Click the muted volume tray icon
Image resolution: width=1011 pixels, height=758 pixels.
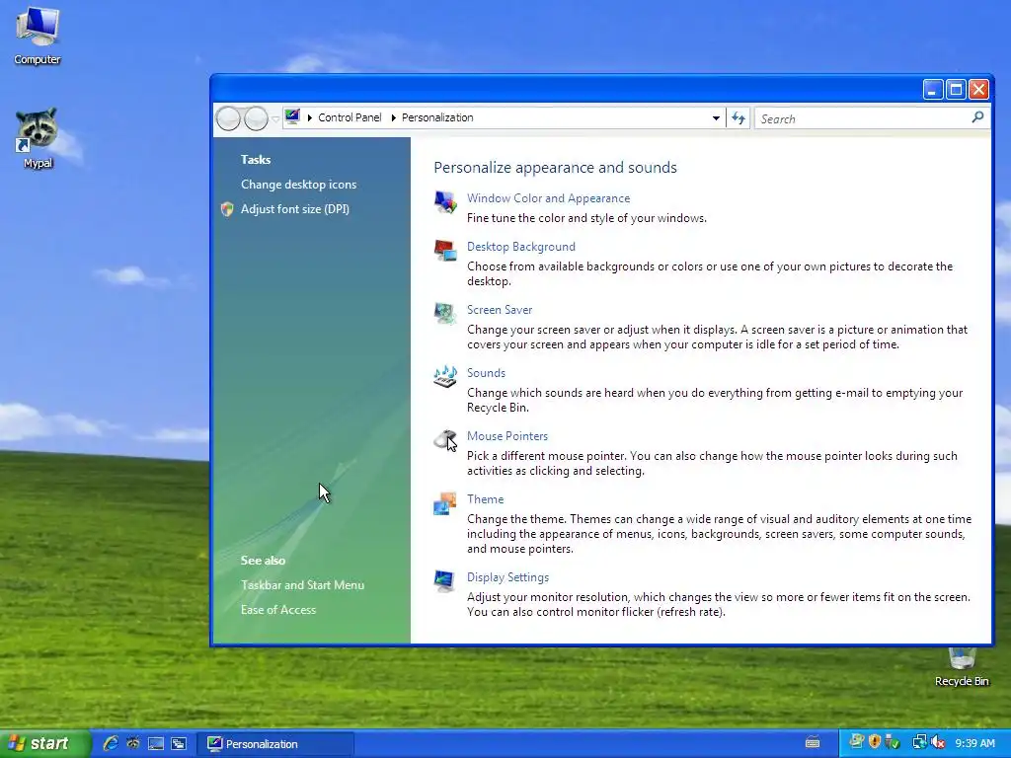tap(938, 742)
